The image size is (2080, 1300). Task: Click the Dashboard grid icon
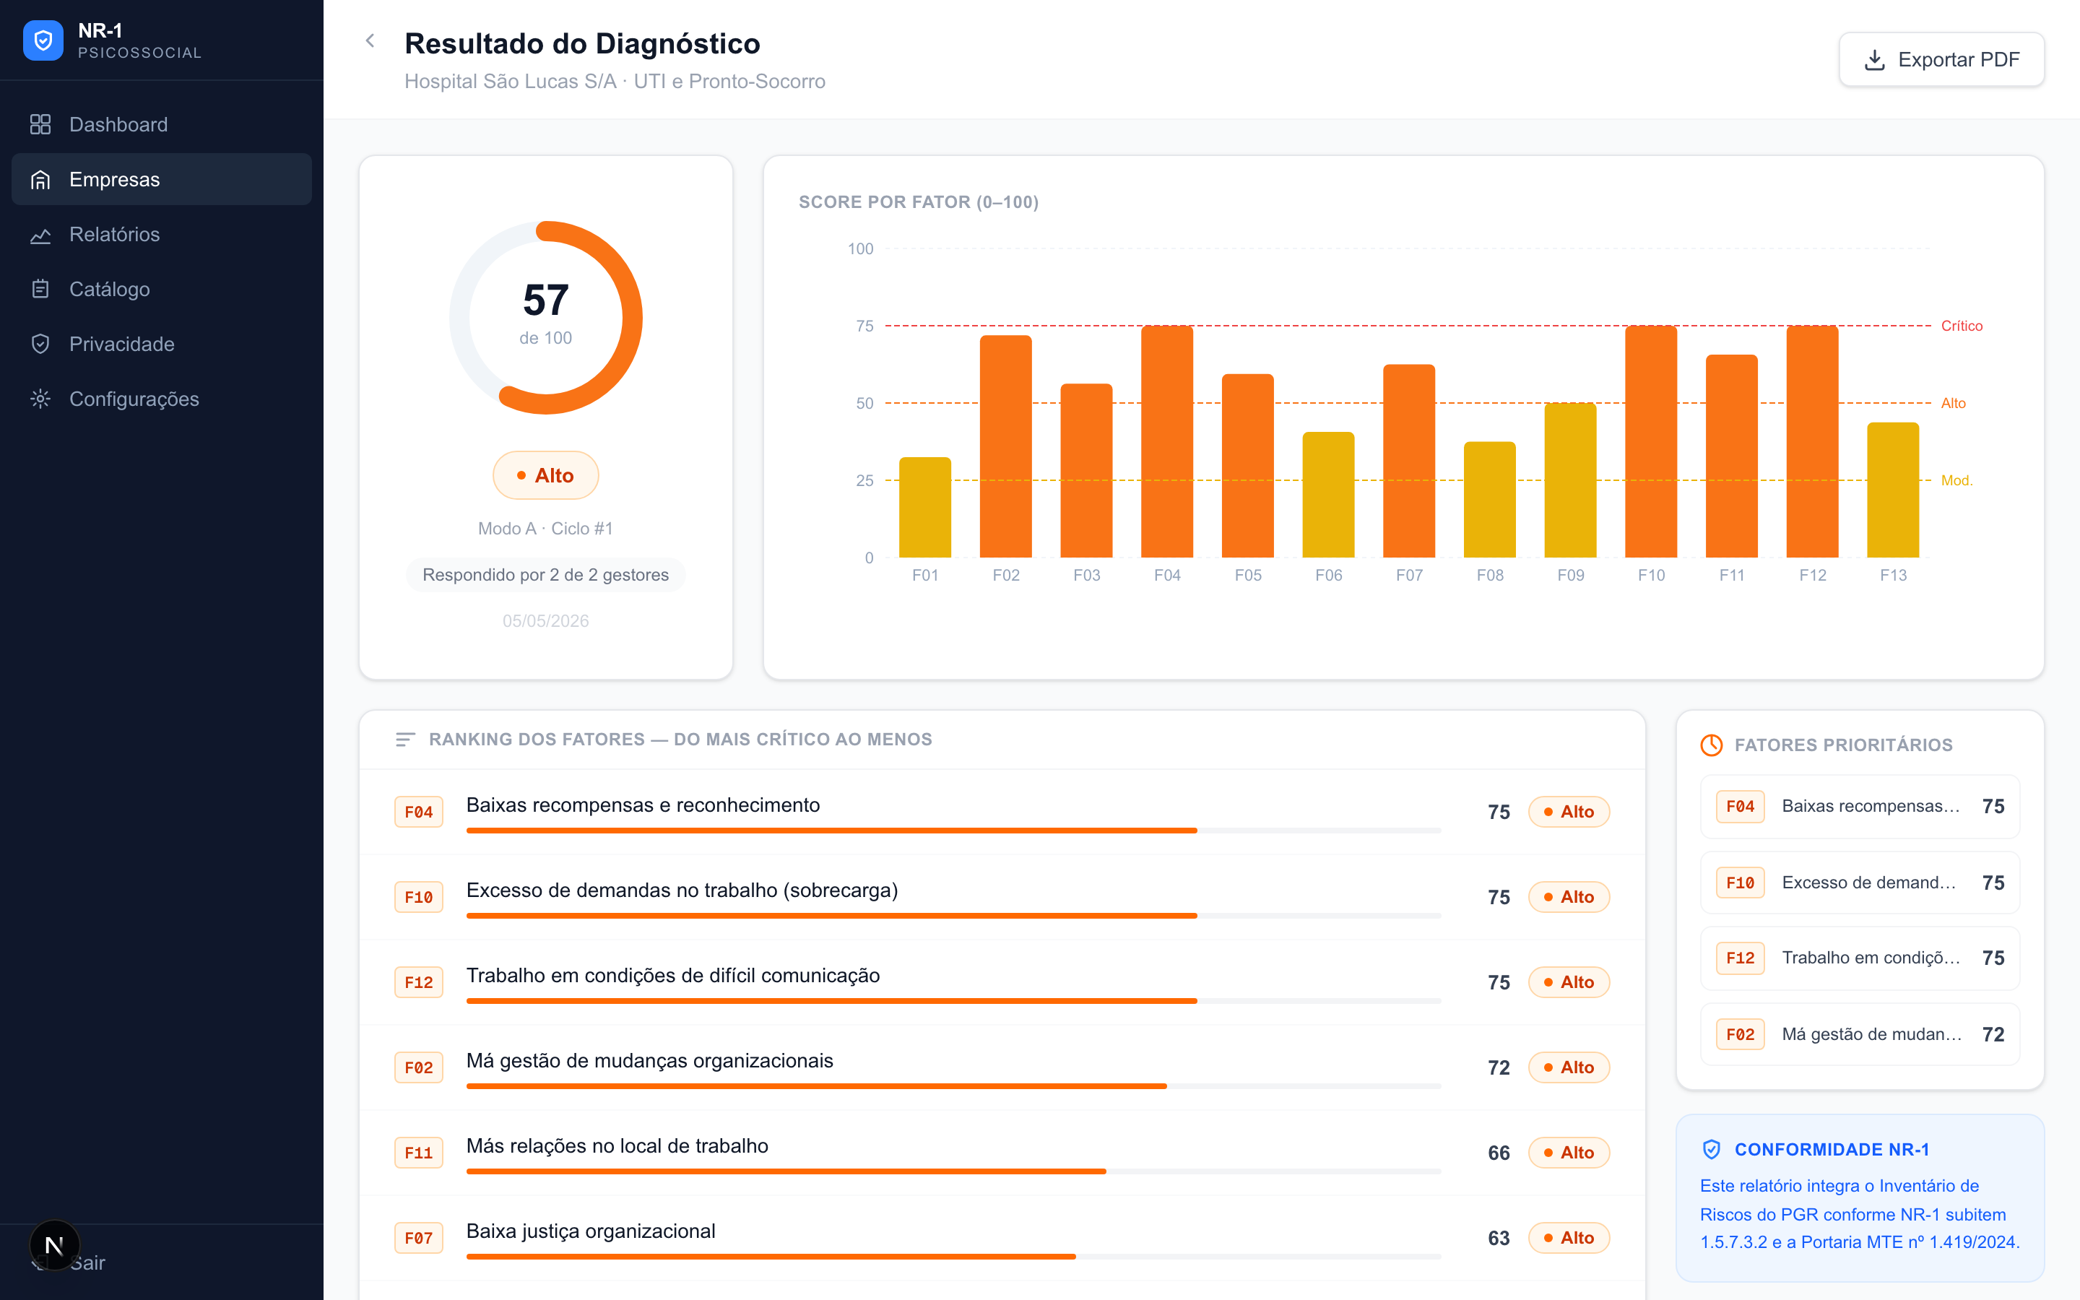(40, 125)
